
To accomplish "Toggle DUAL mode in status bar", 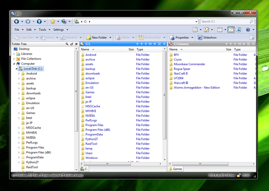I will pyautogui.click(x=246, y=176).
